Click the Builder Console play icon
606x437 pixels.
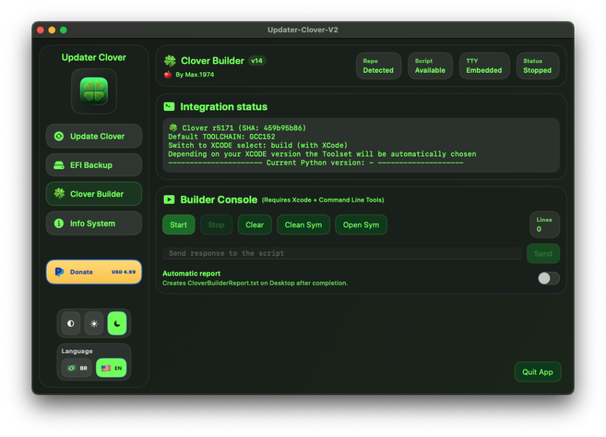pyautogui.click(x=169, y=199)
